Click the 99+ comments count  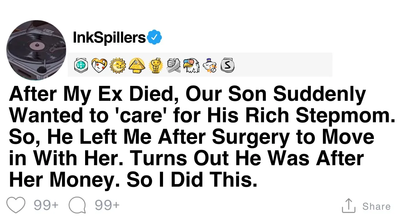(107, 206)
